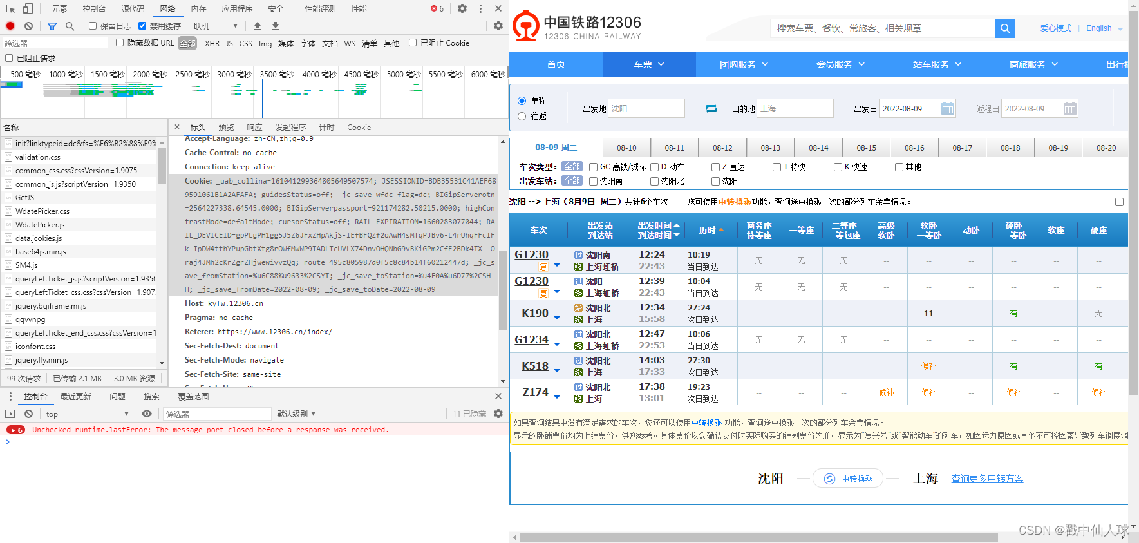Go to 首页 in site navigation
Screen dimensions: 1139x543
point(556,64)
